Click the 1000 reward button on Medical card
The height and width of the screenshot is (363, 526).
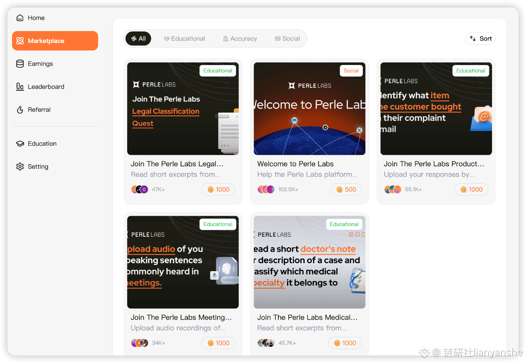[x=345, y=343]
